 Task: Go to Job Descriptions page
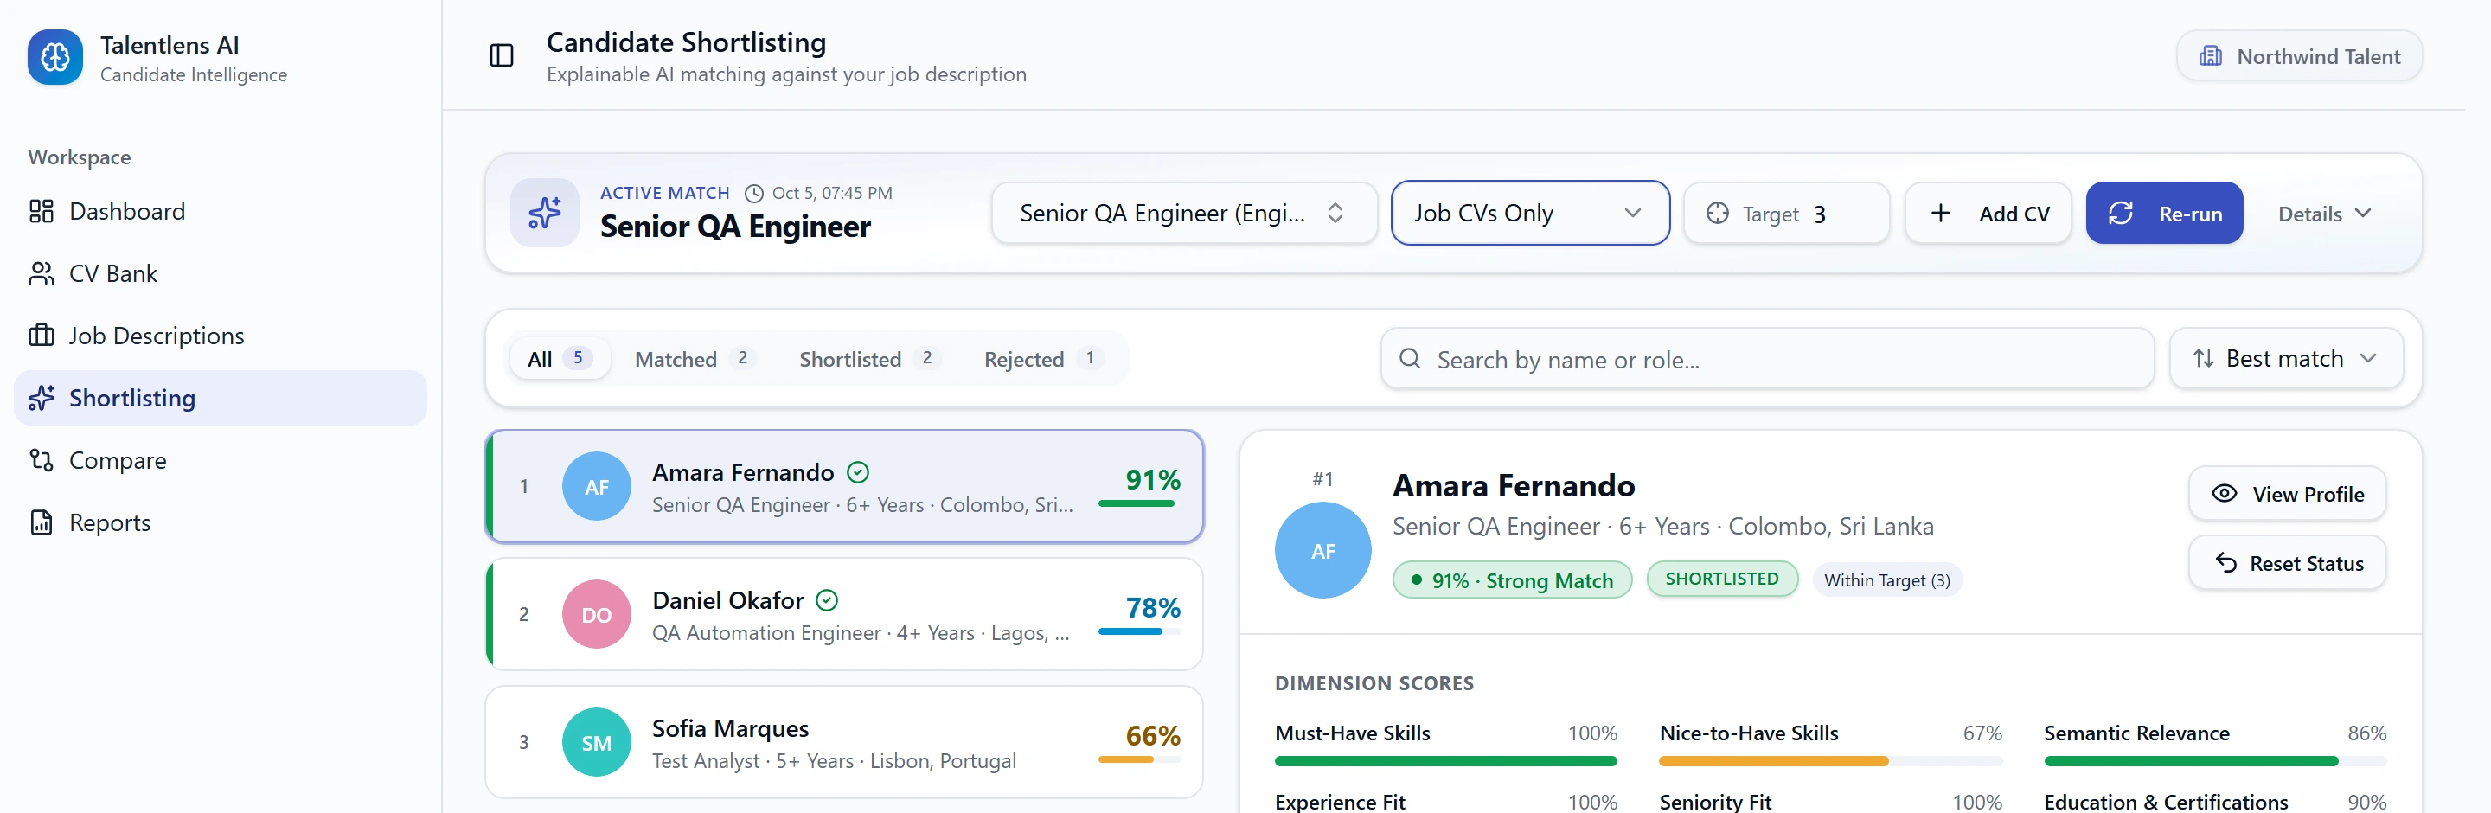[x=221, y=336]
